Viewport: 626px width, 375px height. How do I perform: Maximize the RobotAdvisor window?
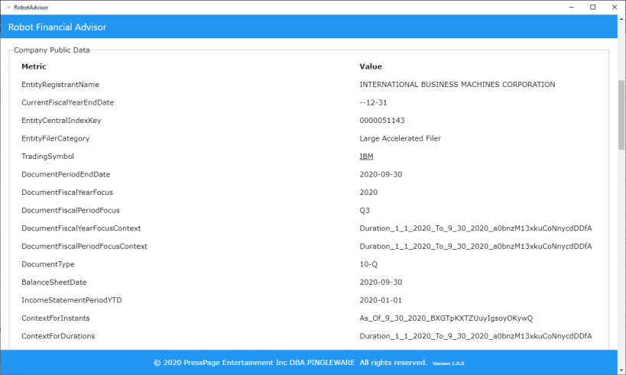click(x=592, y=7)
